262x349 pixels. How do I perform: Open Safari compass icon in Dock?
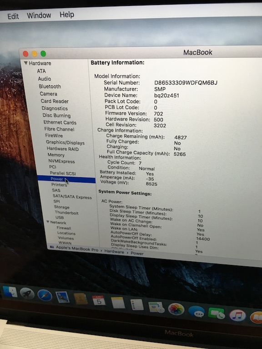tap(45, 295)
